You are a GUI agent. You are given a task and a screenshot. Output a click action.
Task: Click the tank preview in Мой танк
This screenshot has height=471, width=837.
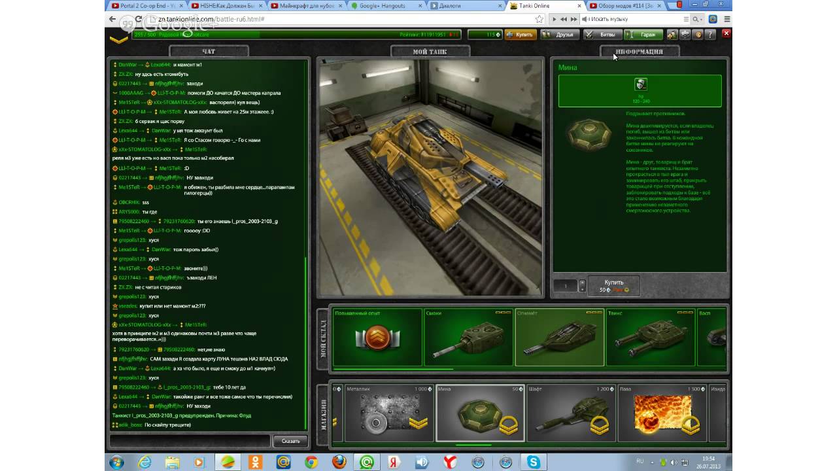pyautogui.click(x=430, y=177)
